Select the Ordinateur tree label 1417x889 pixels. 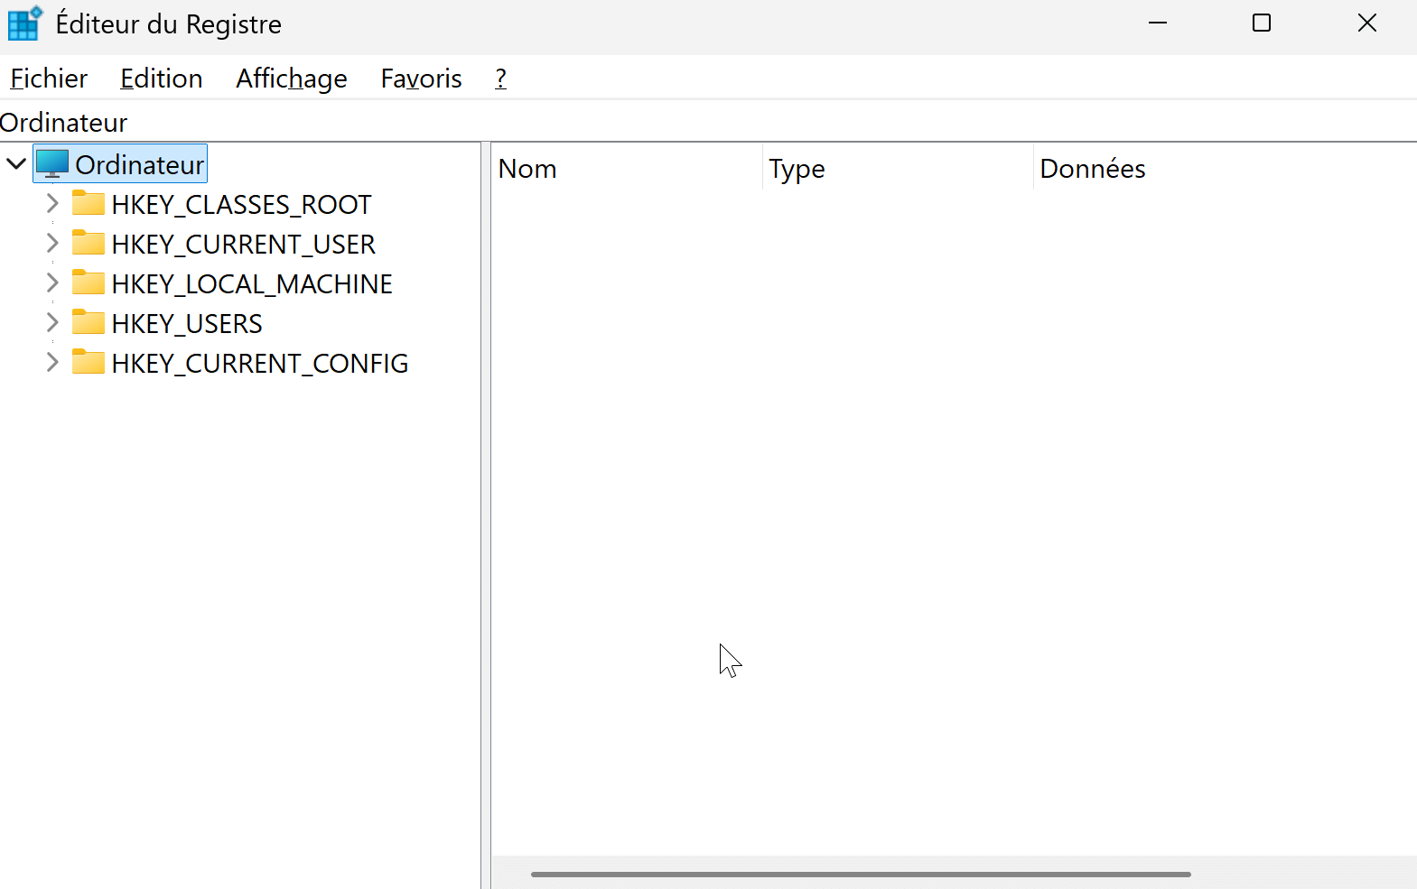point(140,165)
